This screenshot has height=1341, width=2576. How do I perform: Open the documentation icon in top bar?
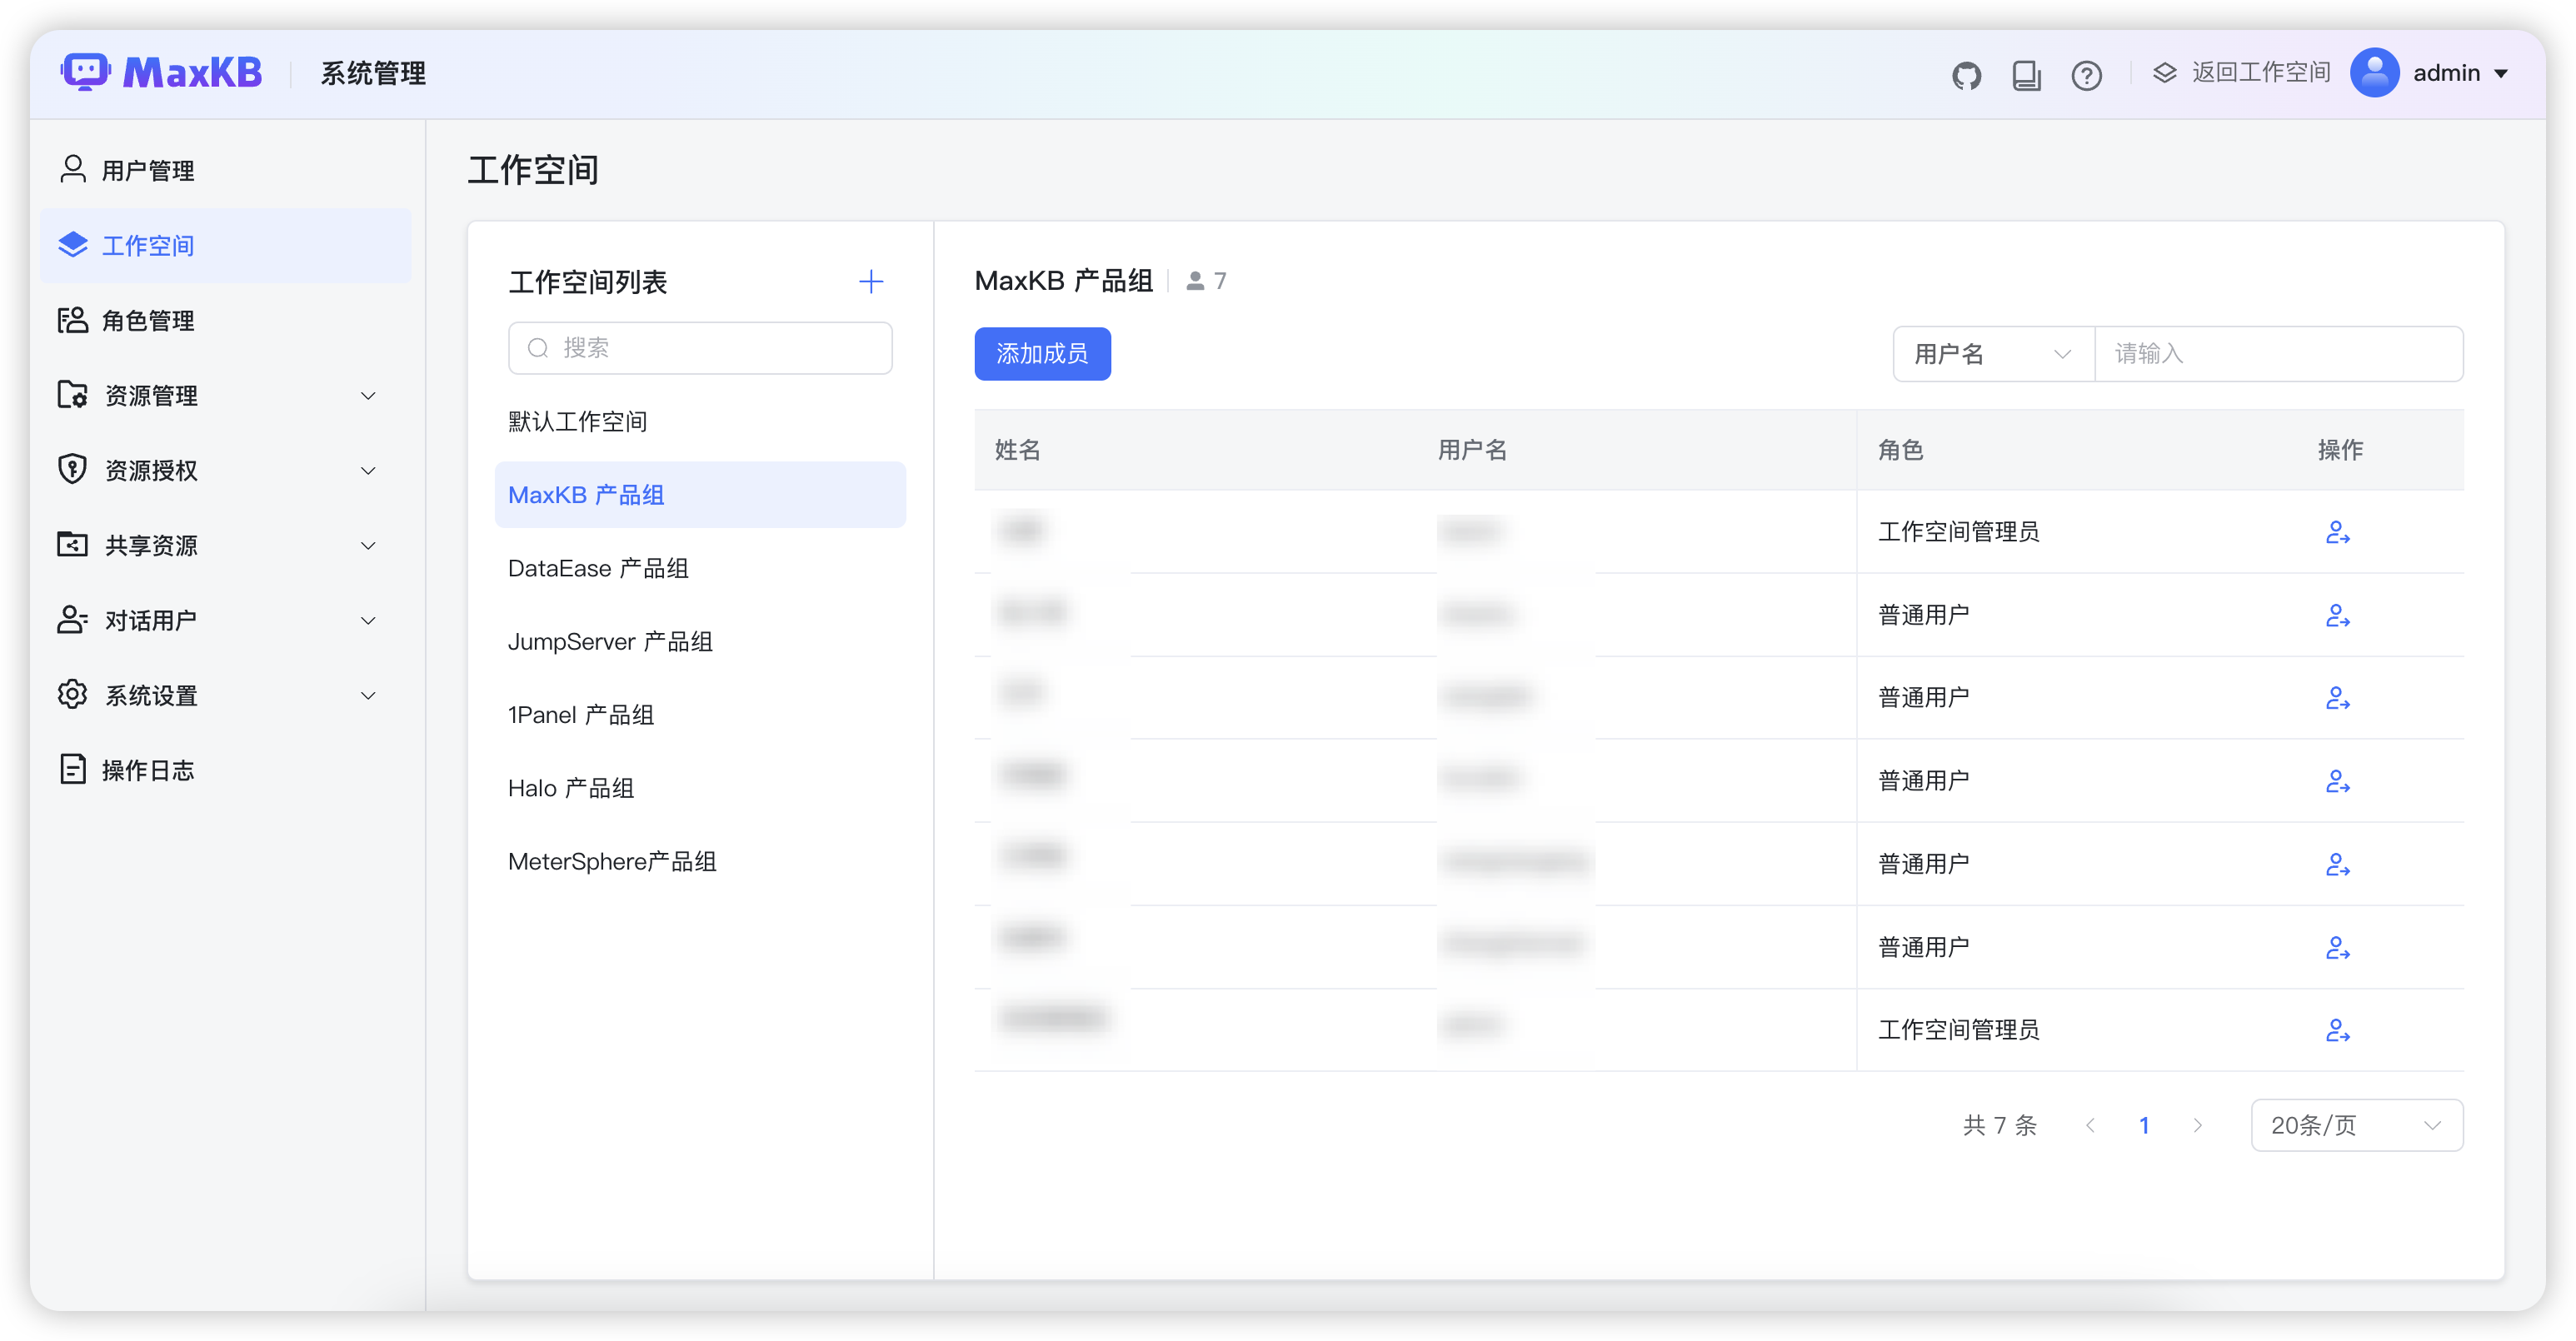pyautogui.click(x=2026, y=74)
